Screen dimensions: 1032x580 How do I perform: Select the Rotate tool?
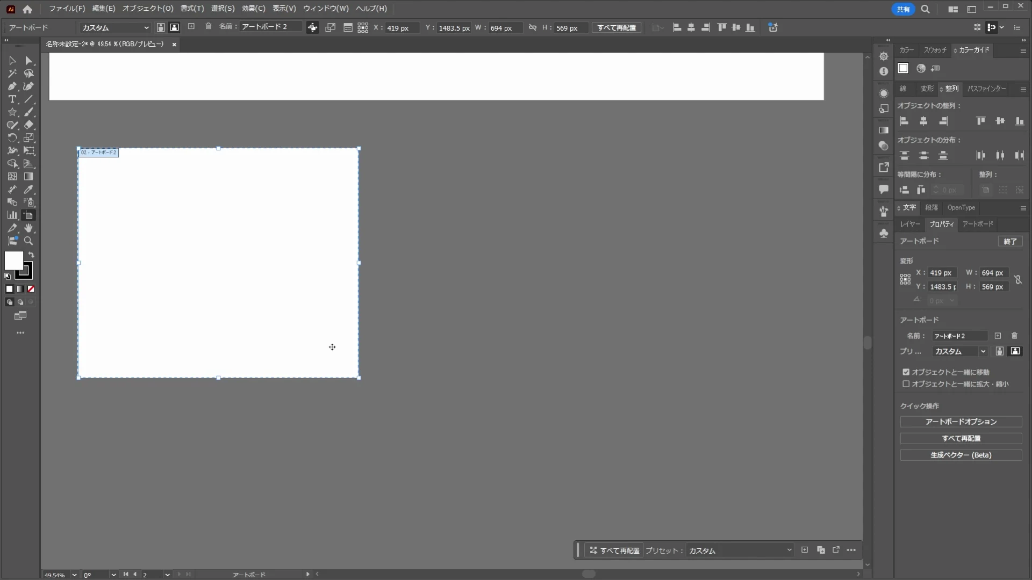[x=12, y=138]
